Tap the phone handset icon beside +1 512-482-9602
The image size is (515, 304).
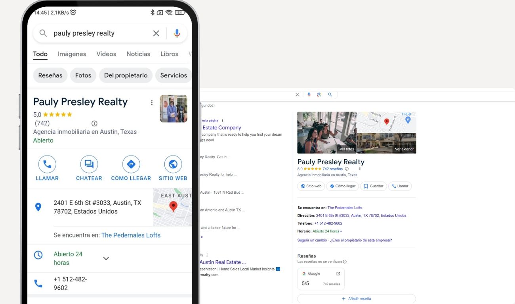pos(38,283)
